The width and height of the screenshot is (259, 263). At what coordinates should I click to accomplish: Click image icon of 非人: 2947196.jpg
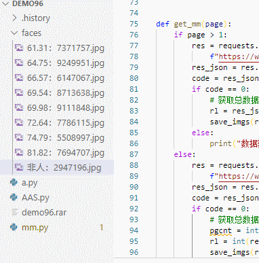pyautogui.click(x=19, y=167)
